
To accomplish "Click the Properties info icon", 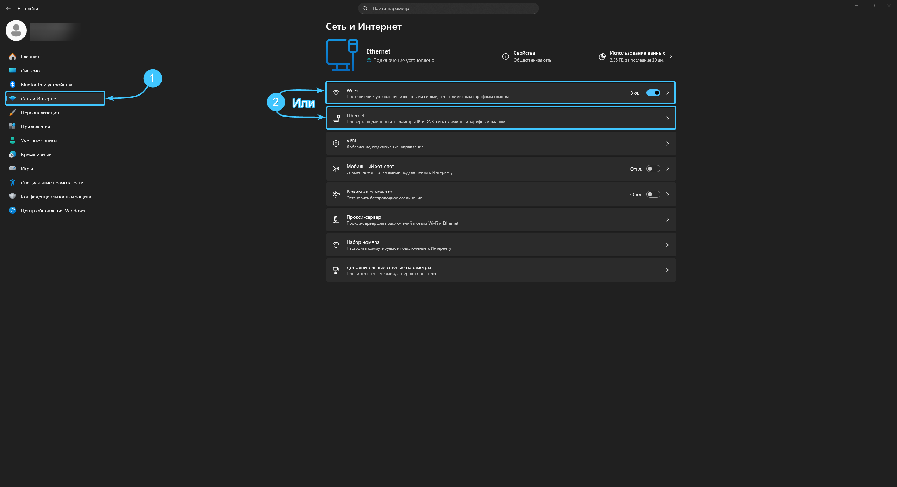I will [x=505, y=56].
